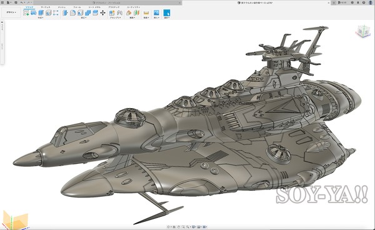
Task: Expand the Assemble panel dropdown
Action: 116,17
